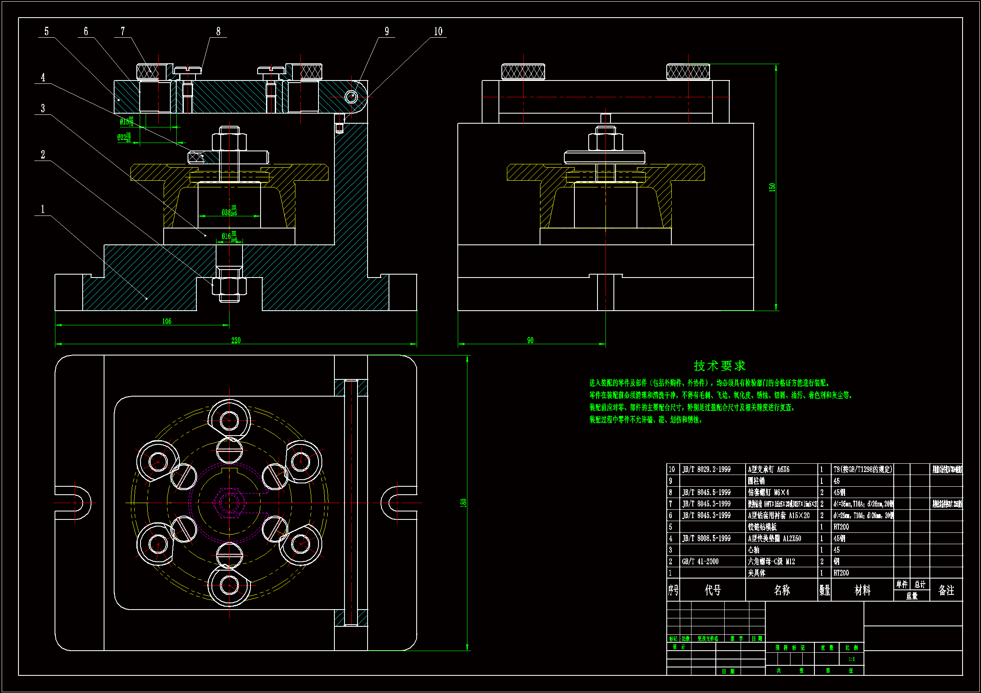Click the 代号 column header cell
Screen dimensions: 981x693
(x=713, y=590)
